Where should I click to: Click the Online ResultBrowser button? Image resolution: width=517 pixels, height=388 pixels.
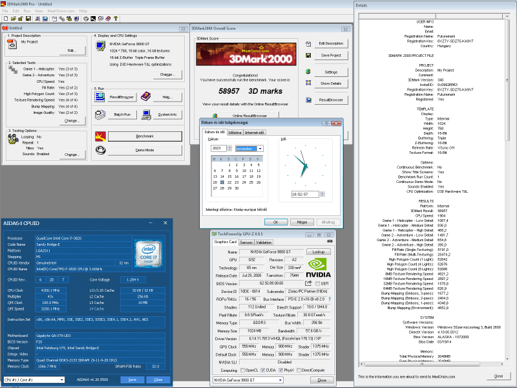pyautogui.click(x=249, y=116)
